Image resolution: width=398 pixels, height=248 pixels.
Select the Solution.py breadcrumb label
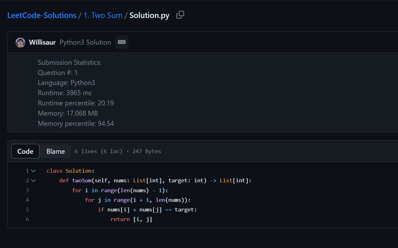point(149,15)
